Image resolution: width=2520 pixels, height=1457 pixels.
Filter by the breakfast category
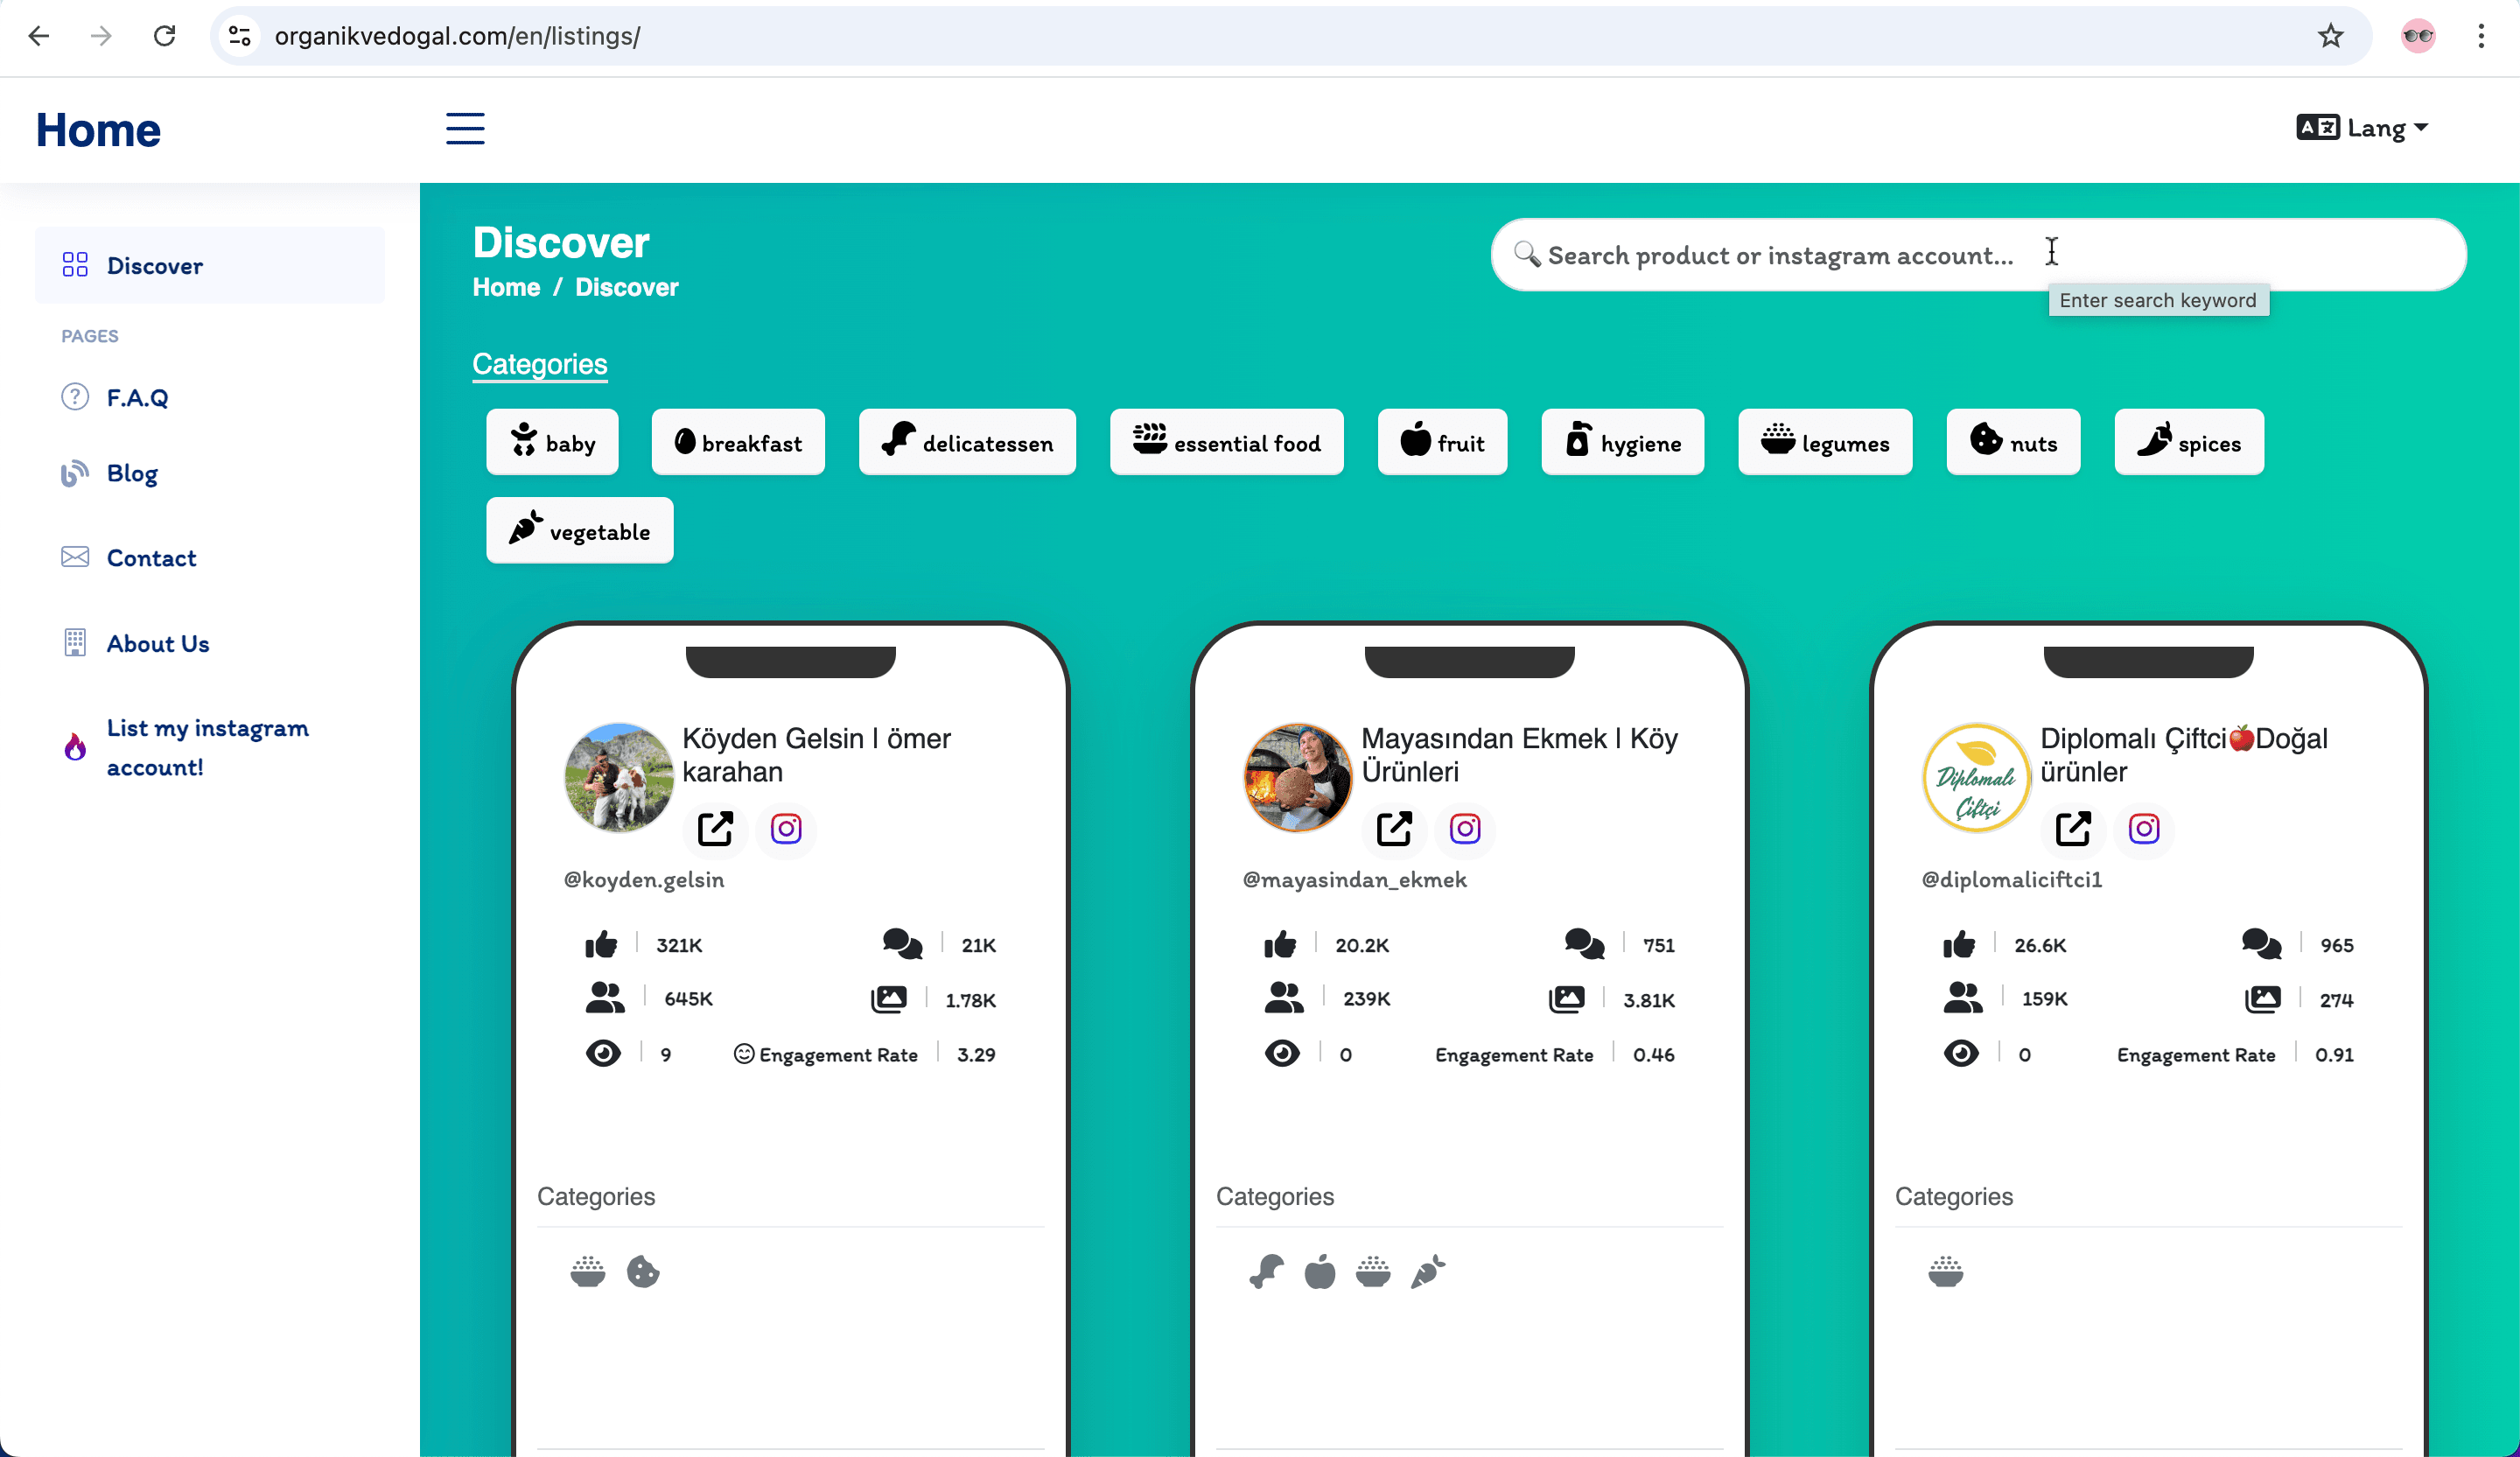tap(738, 442)
